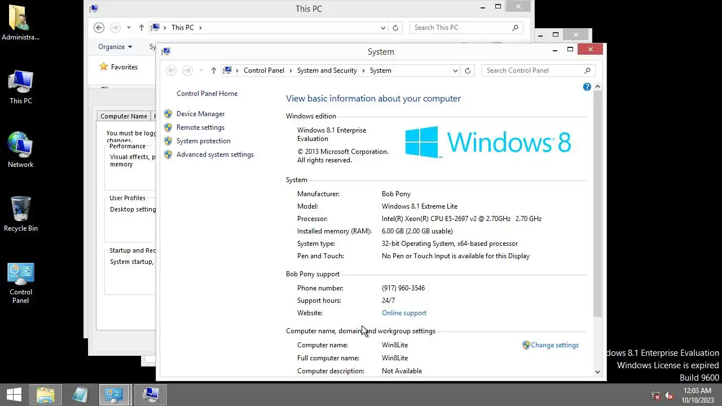Viewport: 722px width, 406px height.
Task: Click the Installed memory 6.00 GB value
Action: pos(417,231)
